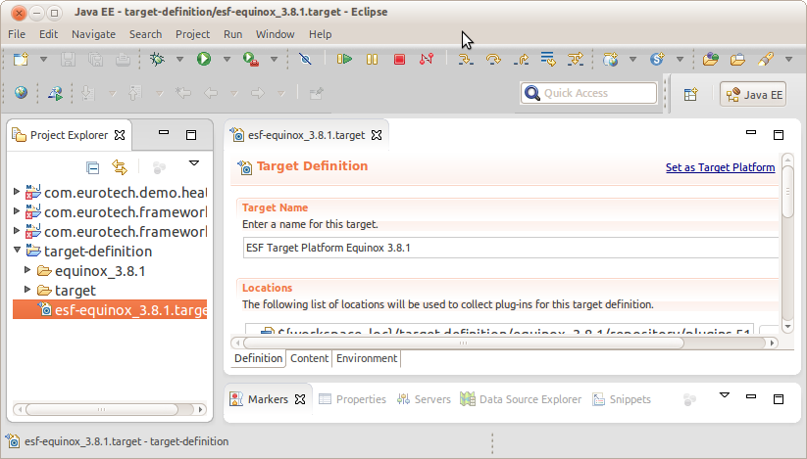Open the File menu
This screenshot has width=807, height=459.
(17, 34)
